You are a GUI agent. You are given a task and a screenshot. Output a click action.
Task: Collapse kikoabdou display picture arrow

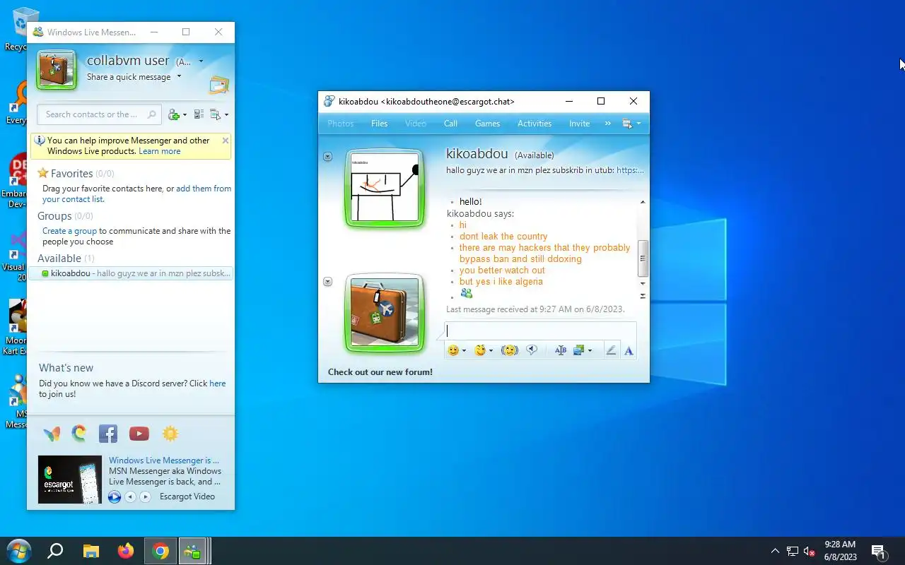[x=327, y=156]
